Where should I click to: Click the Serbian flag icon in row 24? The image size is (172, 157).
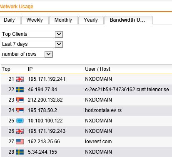tap(20, 110)
